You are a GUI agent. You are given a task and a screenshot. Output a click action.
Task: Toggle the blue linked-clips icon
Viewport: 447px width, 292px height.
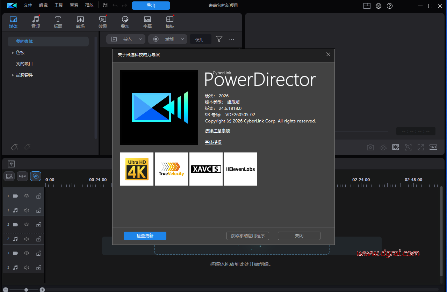tap(36, 176)
